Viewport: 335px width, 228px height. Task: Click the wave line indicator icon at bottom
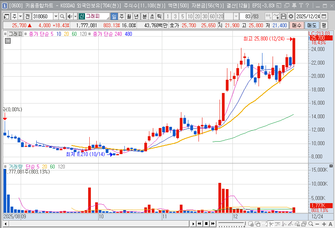click(278, 224)
